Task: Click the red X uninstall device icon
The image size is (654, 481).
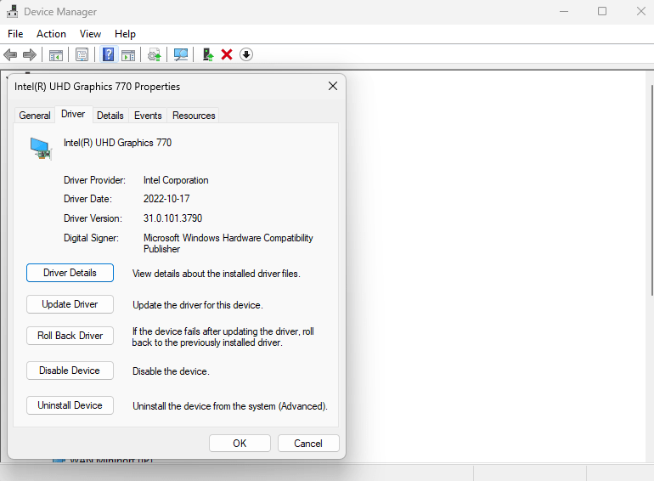Action: (227, 54)
